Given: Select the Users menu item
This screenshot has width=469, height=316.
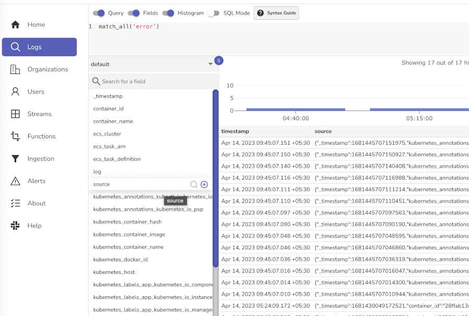Looking at the screenshot, I should click(x=36, y=92).
